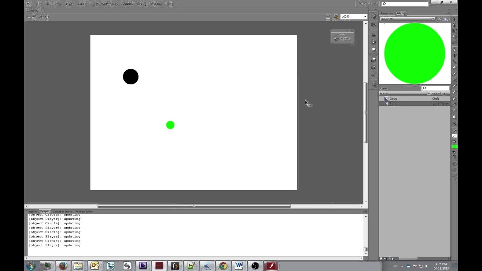Open the Essentials workspace dropdown
482x271 pixels.
point(366,4)
